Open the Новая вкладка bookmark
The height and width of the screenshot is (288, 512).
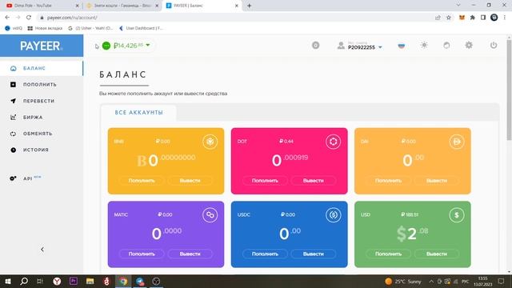coord(45,29)
